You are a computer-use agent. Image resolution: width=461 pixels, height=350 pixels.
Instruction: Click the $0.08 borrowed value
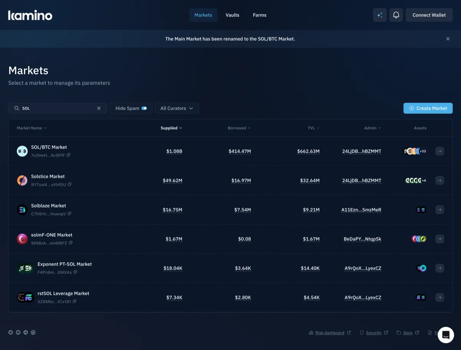point(244,239)
